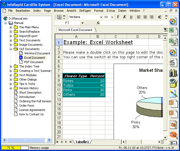Open the Bearbeiten menu
The width and height of the screenshot is (180, 151).
[23, 11]
